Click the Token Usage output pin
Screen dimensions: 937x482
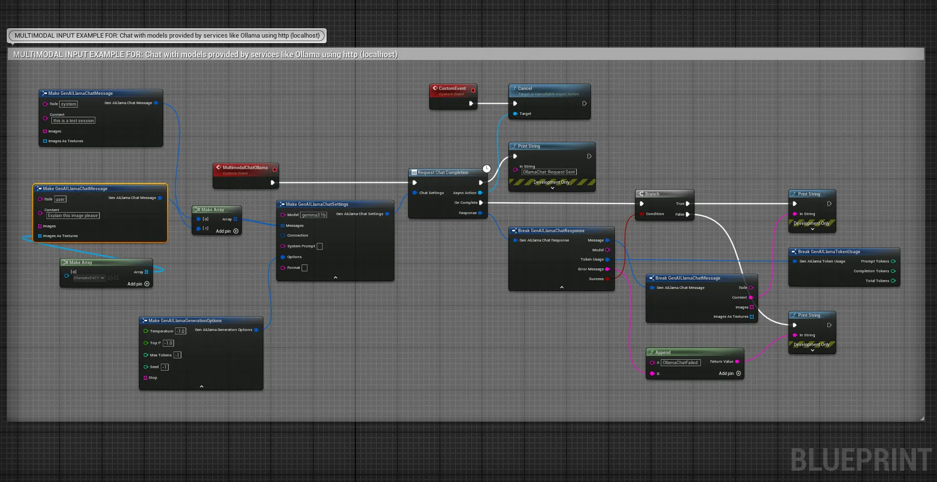(608, 260)
